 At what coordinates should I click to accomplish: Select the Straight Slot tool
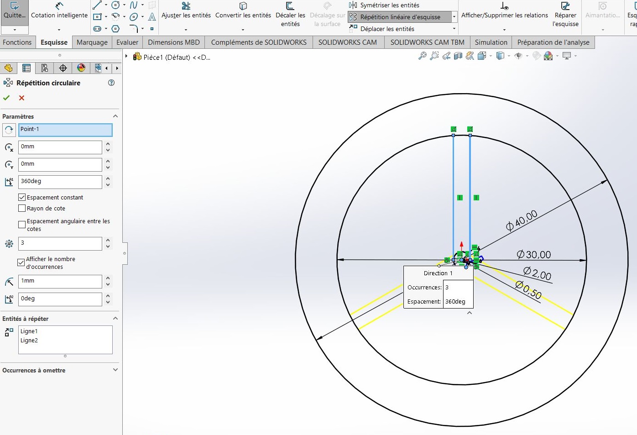tap(97, 29)
